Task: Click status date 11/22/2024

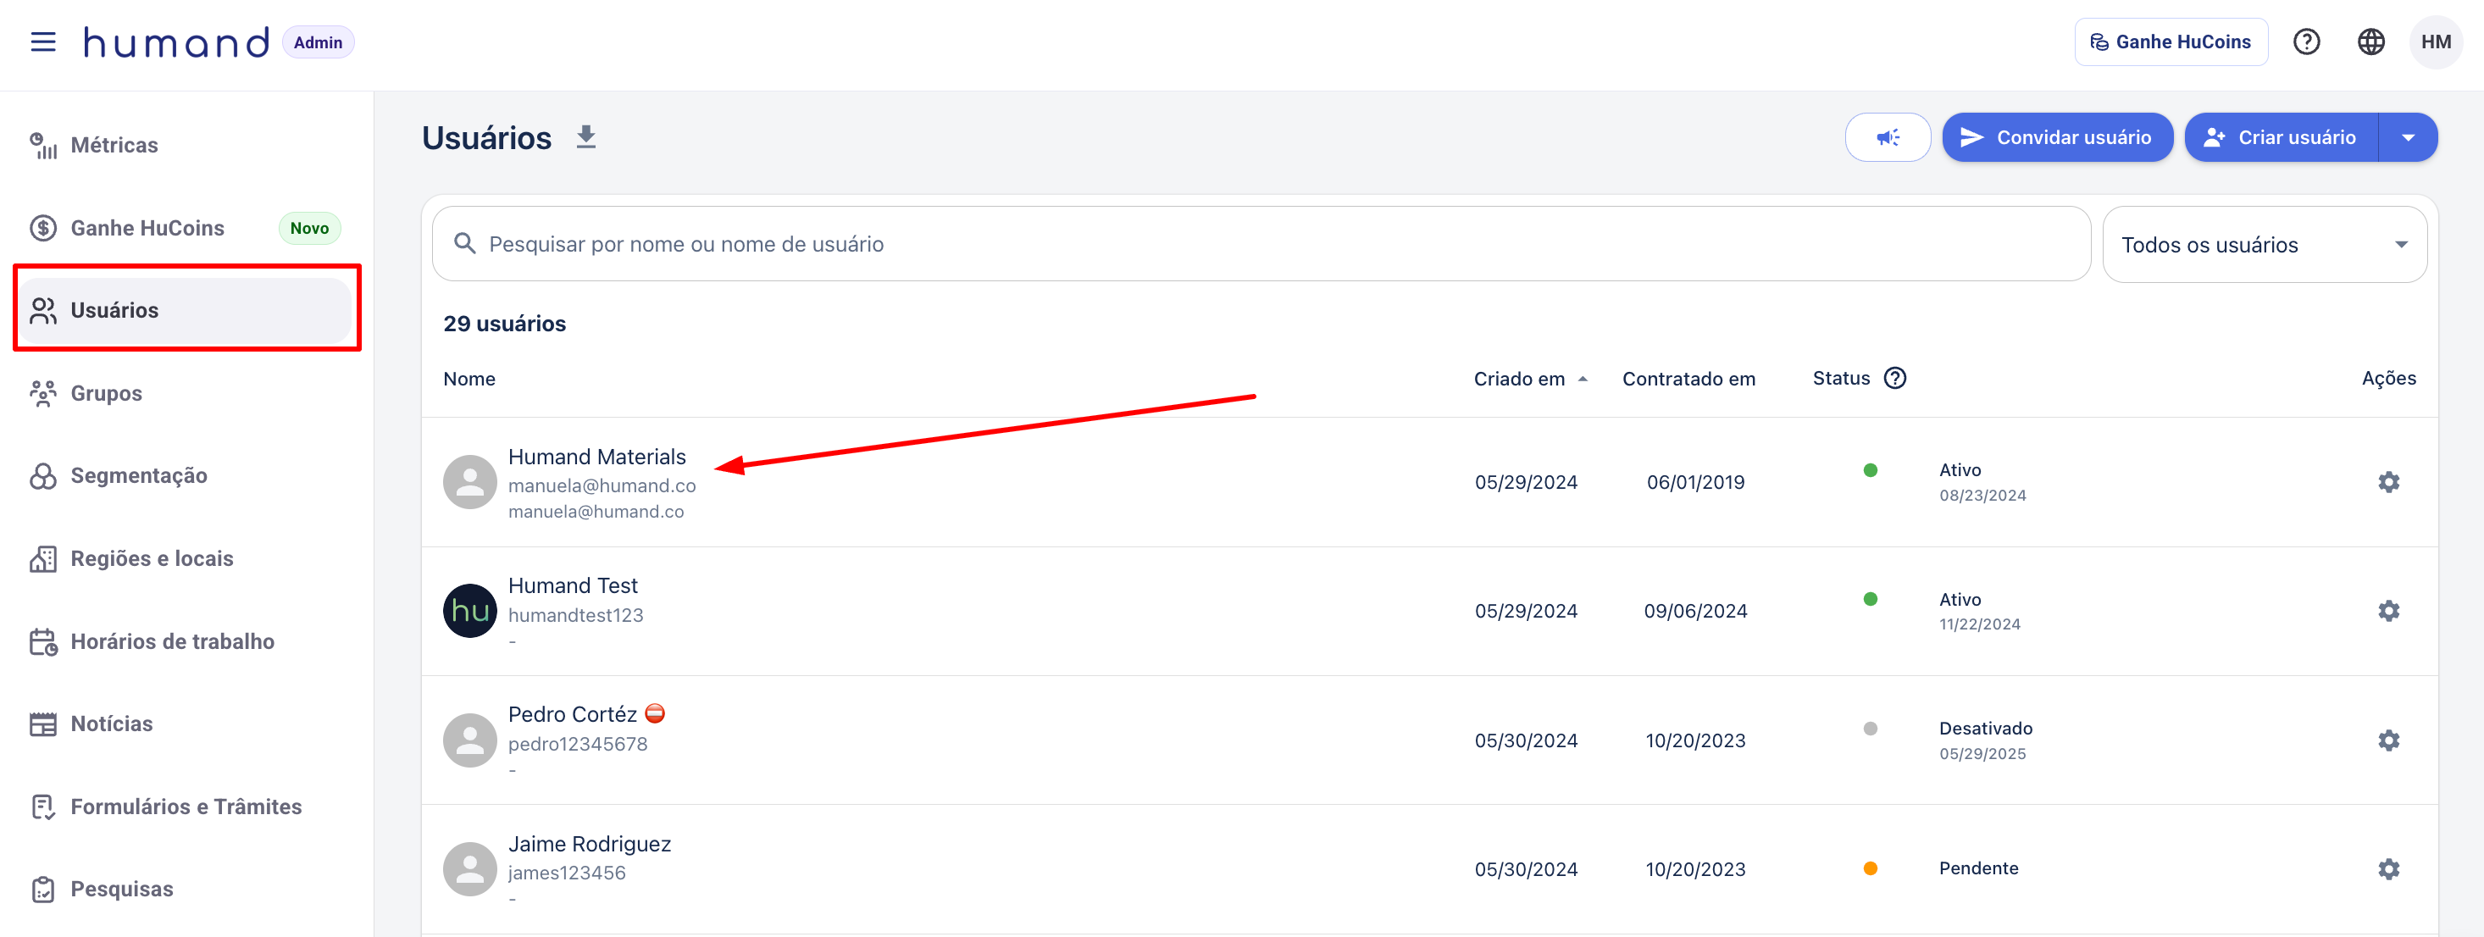Action: (x=1980, y=624)
